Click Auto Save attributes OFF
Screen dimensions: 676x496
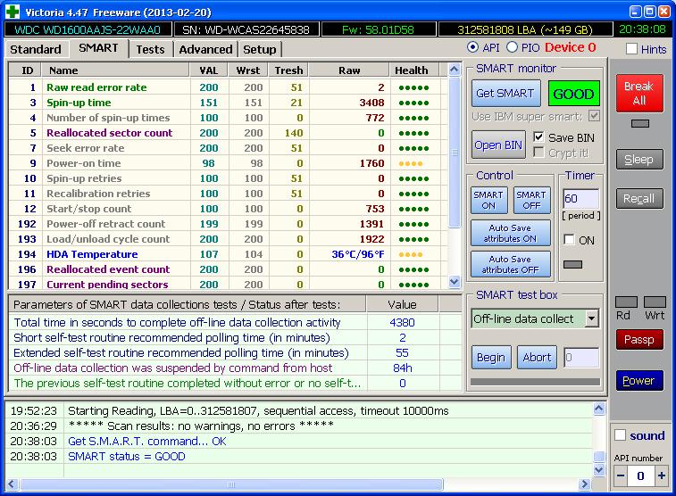tap(510, 264)
